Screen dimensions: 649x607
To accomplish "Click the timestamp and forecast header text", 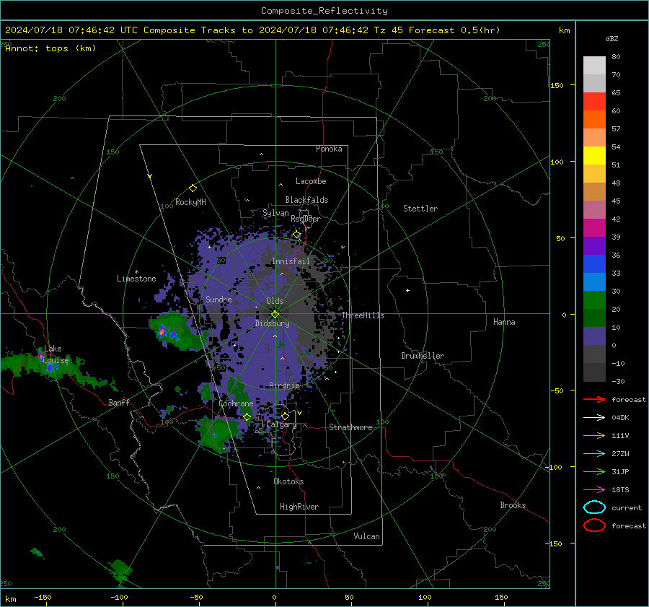I will [252, 30].
